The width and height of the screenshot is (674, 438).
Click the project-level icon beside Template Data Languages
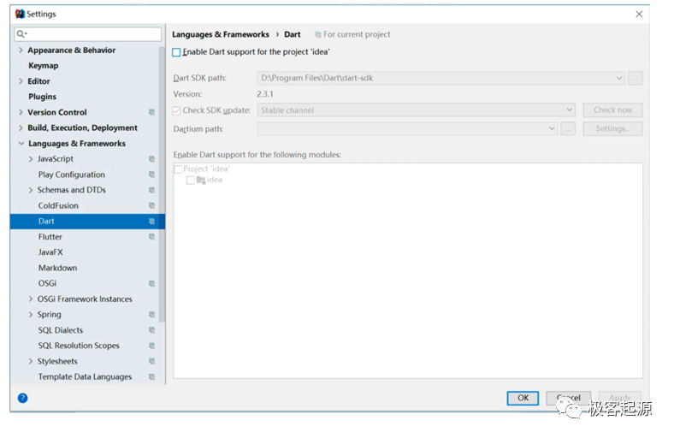pos(151,377)
